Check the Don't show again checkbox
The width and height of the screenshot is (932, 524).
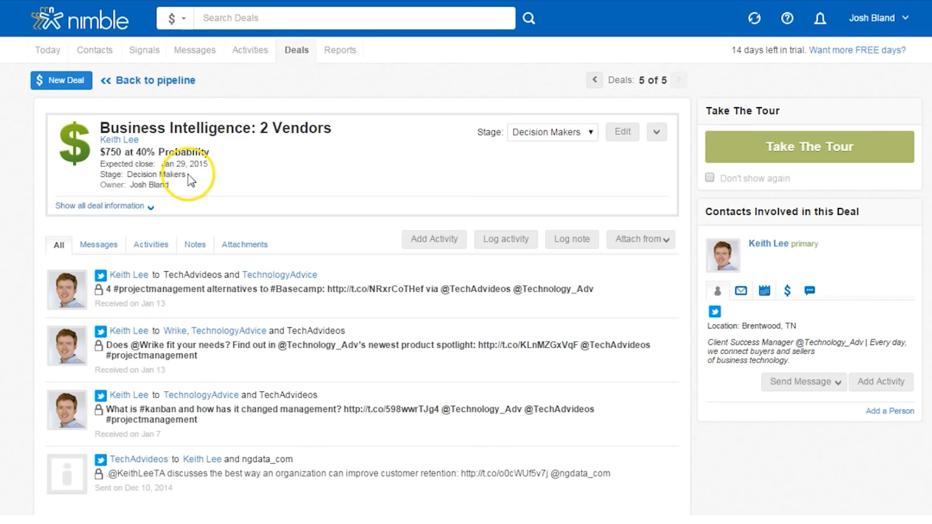click(709, 178)
